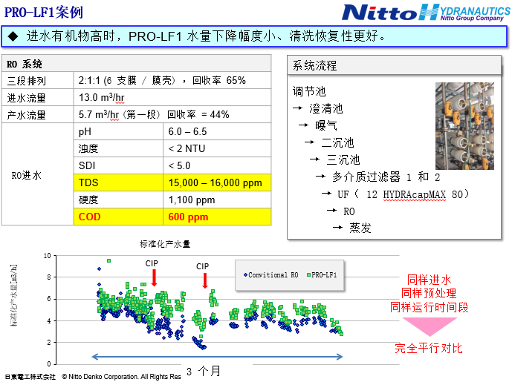Select the UF HYDRAcapMAX 80 step
Screen dimensions: 512x382
(x=404, y=194)
